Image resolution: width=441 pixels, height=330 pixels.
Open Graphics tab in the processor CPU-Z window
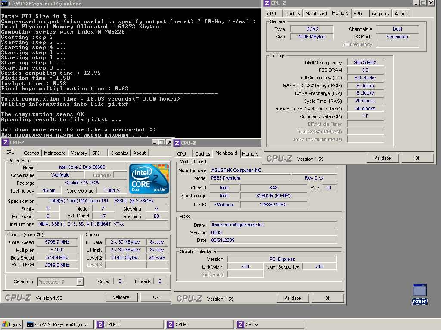[119, 153]
